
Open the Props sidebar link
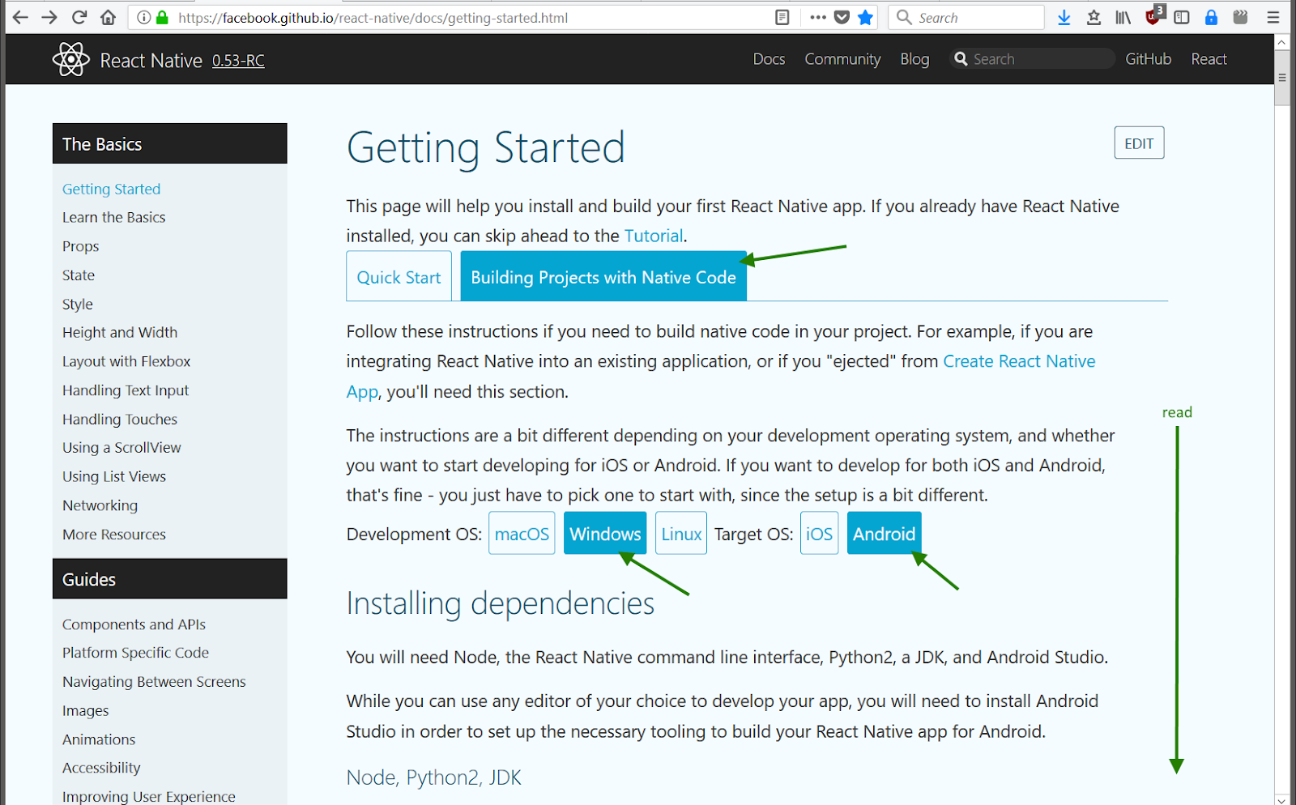tap(80, 246)
